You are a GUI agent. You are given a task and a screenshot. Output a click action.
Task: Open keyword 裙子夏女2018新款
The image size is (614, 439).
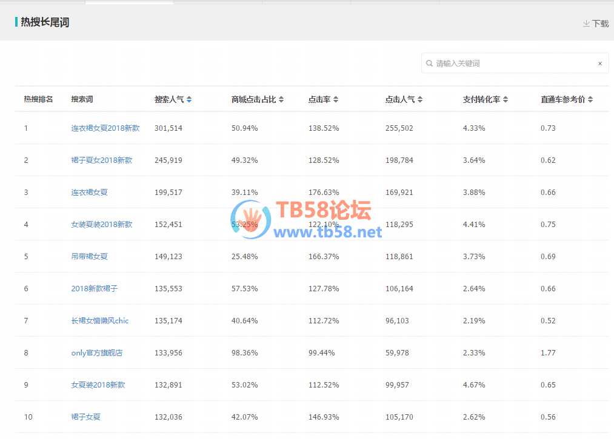click(101, 160)
